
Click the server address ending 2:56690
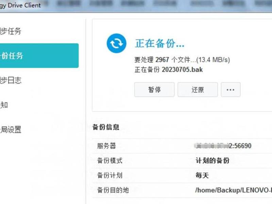(223, 146)
